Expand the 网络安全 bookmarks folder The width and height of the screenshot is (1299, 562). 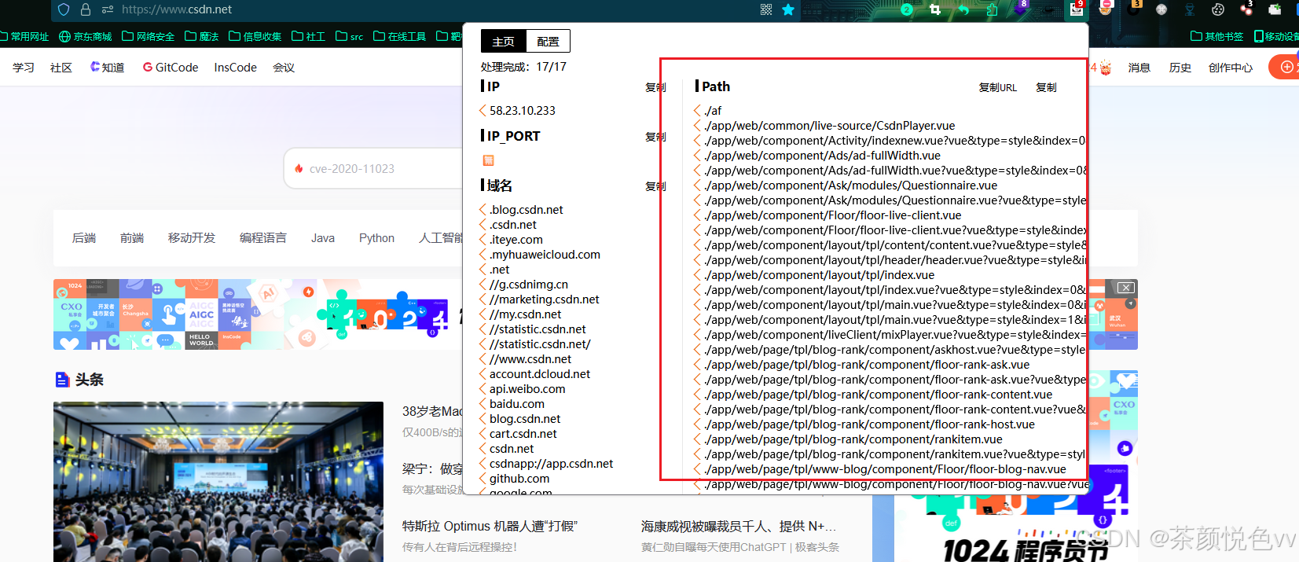(x=149, y=36)
